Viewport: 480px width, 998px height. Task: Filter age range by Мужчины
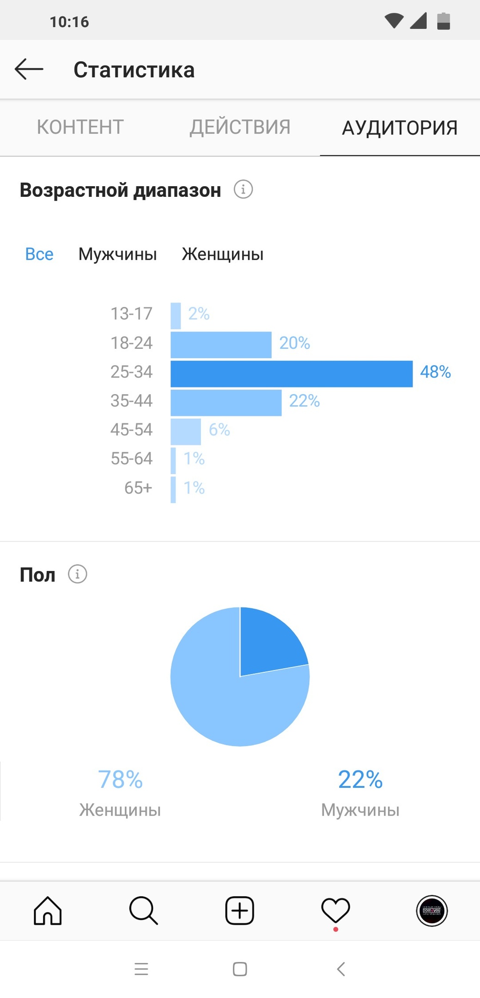click(x=118, y=254)
